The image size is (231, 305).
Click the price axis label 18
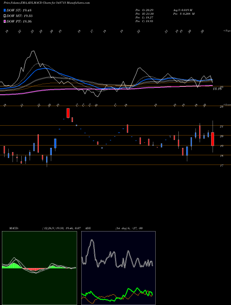[x=221, y=156]
